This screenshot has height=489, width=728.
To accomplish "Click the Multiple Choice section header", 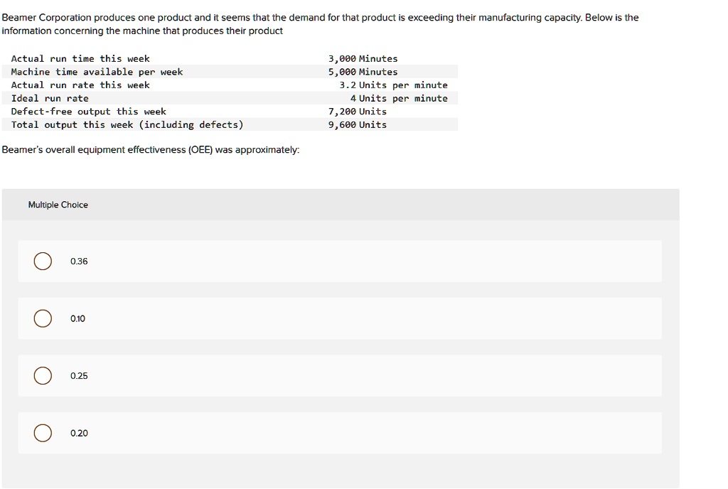I will tap(58, 205).
